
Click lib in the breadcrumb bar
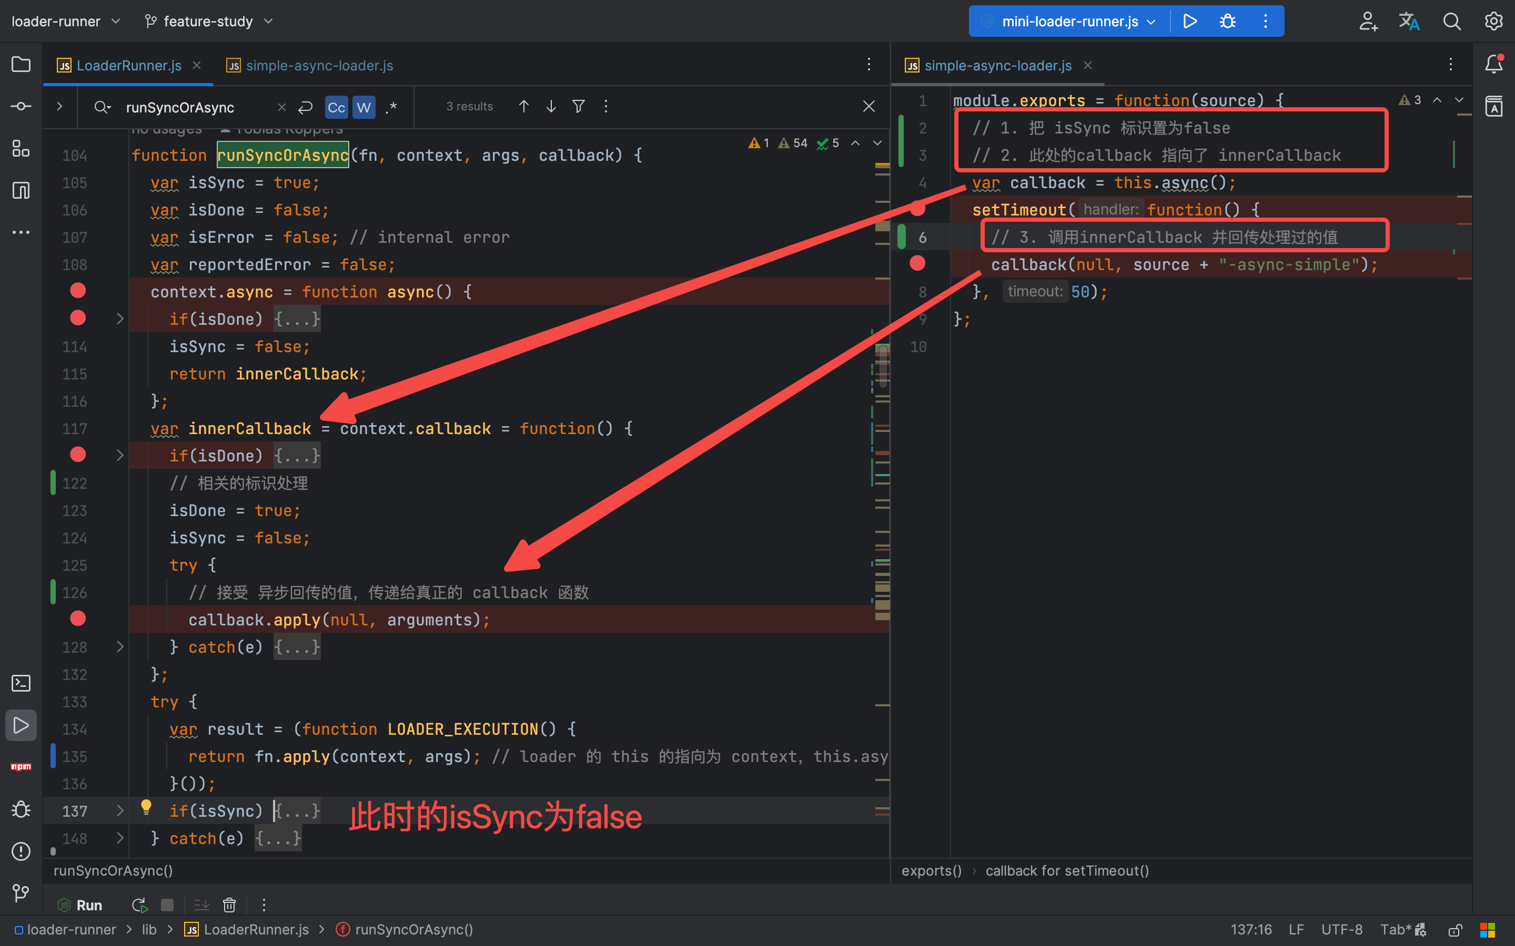click(149, 930)
